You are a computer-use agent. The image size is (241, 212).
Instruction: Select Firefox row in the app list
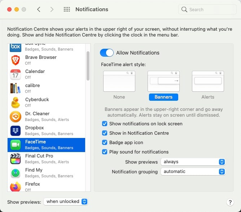click(x=46, y=186)
